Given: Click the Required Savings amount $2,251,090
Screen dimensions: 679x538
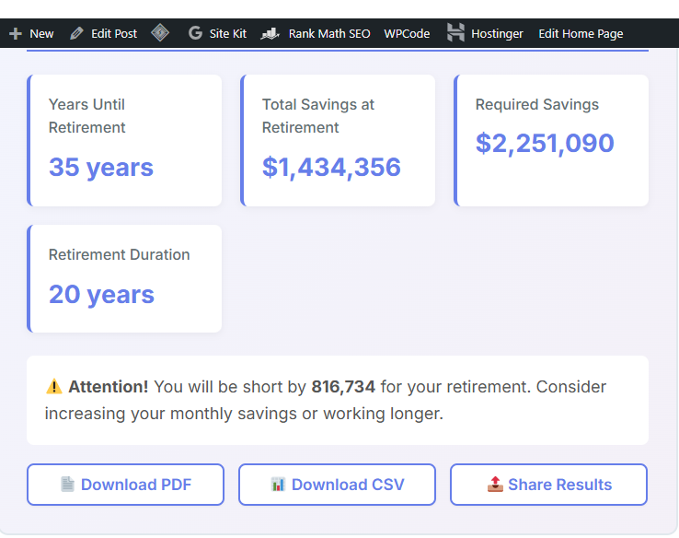Looking at the screenshot, I should click(x=545, y=144).
